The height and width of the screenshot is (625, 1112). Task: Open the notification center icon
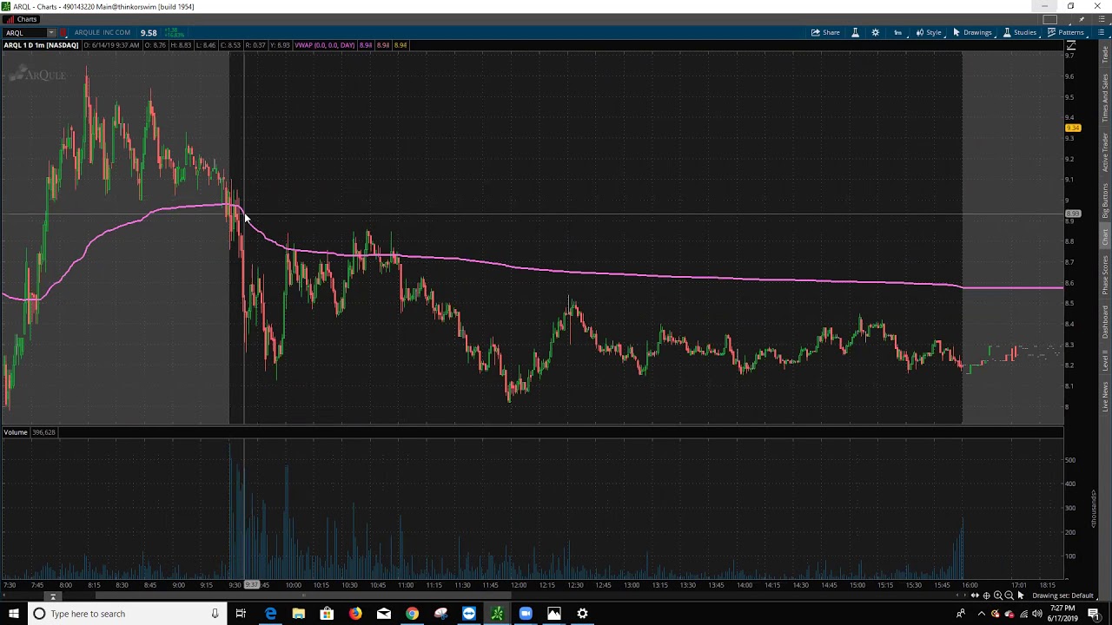[1094, 614]
